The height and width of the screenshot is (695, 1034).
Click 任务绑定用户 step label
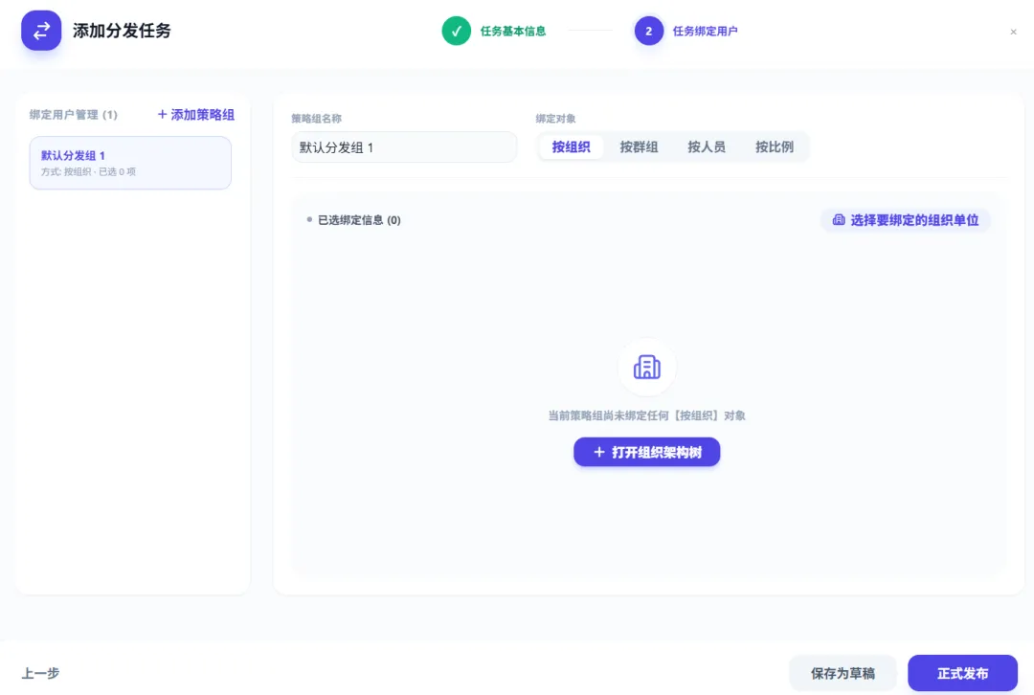(x=705, y=31)
